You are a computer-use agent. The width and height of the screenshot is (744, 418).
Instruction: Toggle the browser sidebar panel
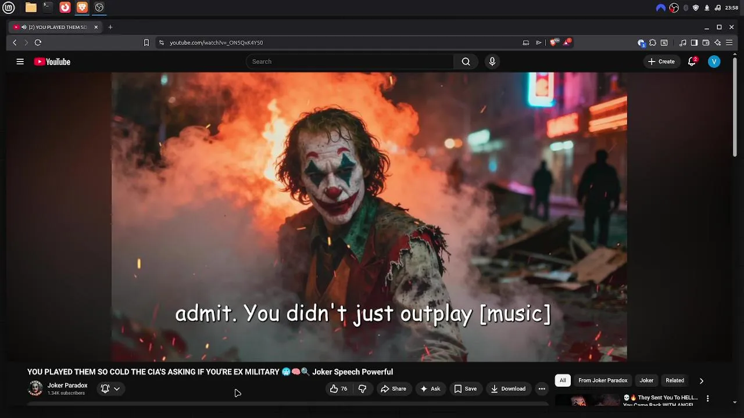pyautogui.click(x=694, y=42)
